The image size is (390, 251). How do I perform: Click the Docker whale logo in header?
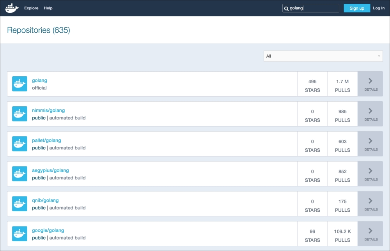point(12,8)
